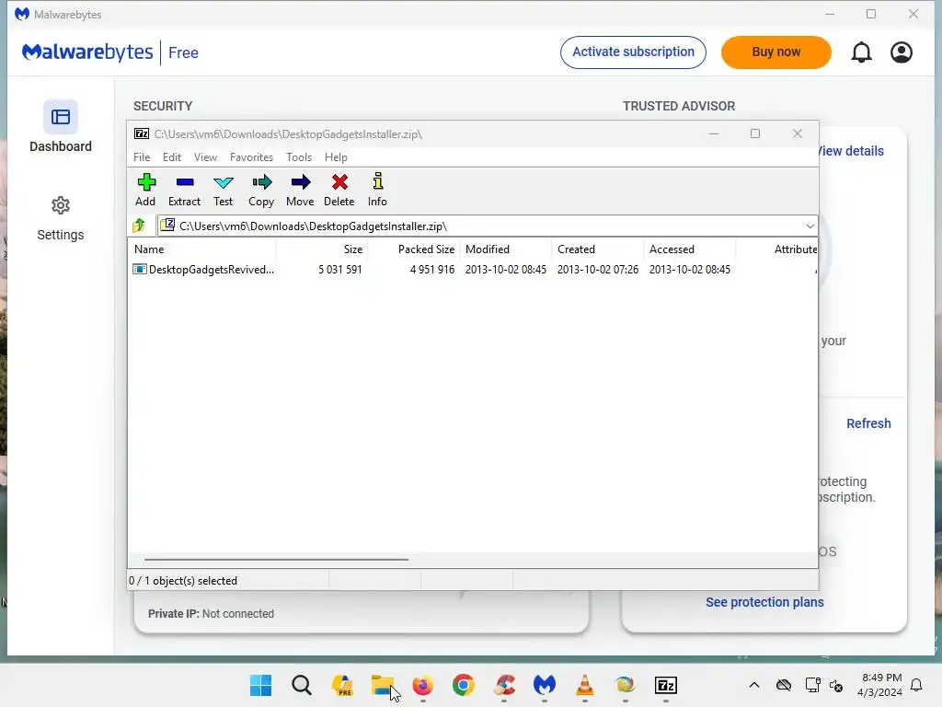Switch to Malwarebytes taskbar icon

[x=545, y=685]
